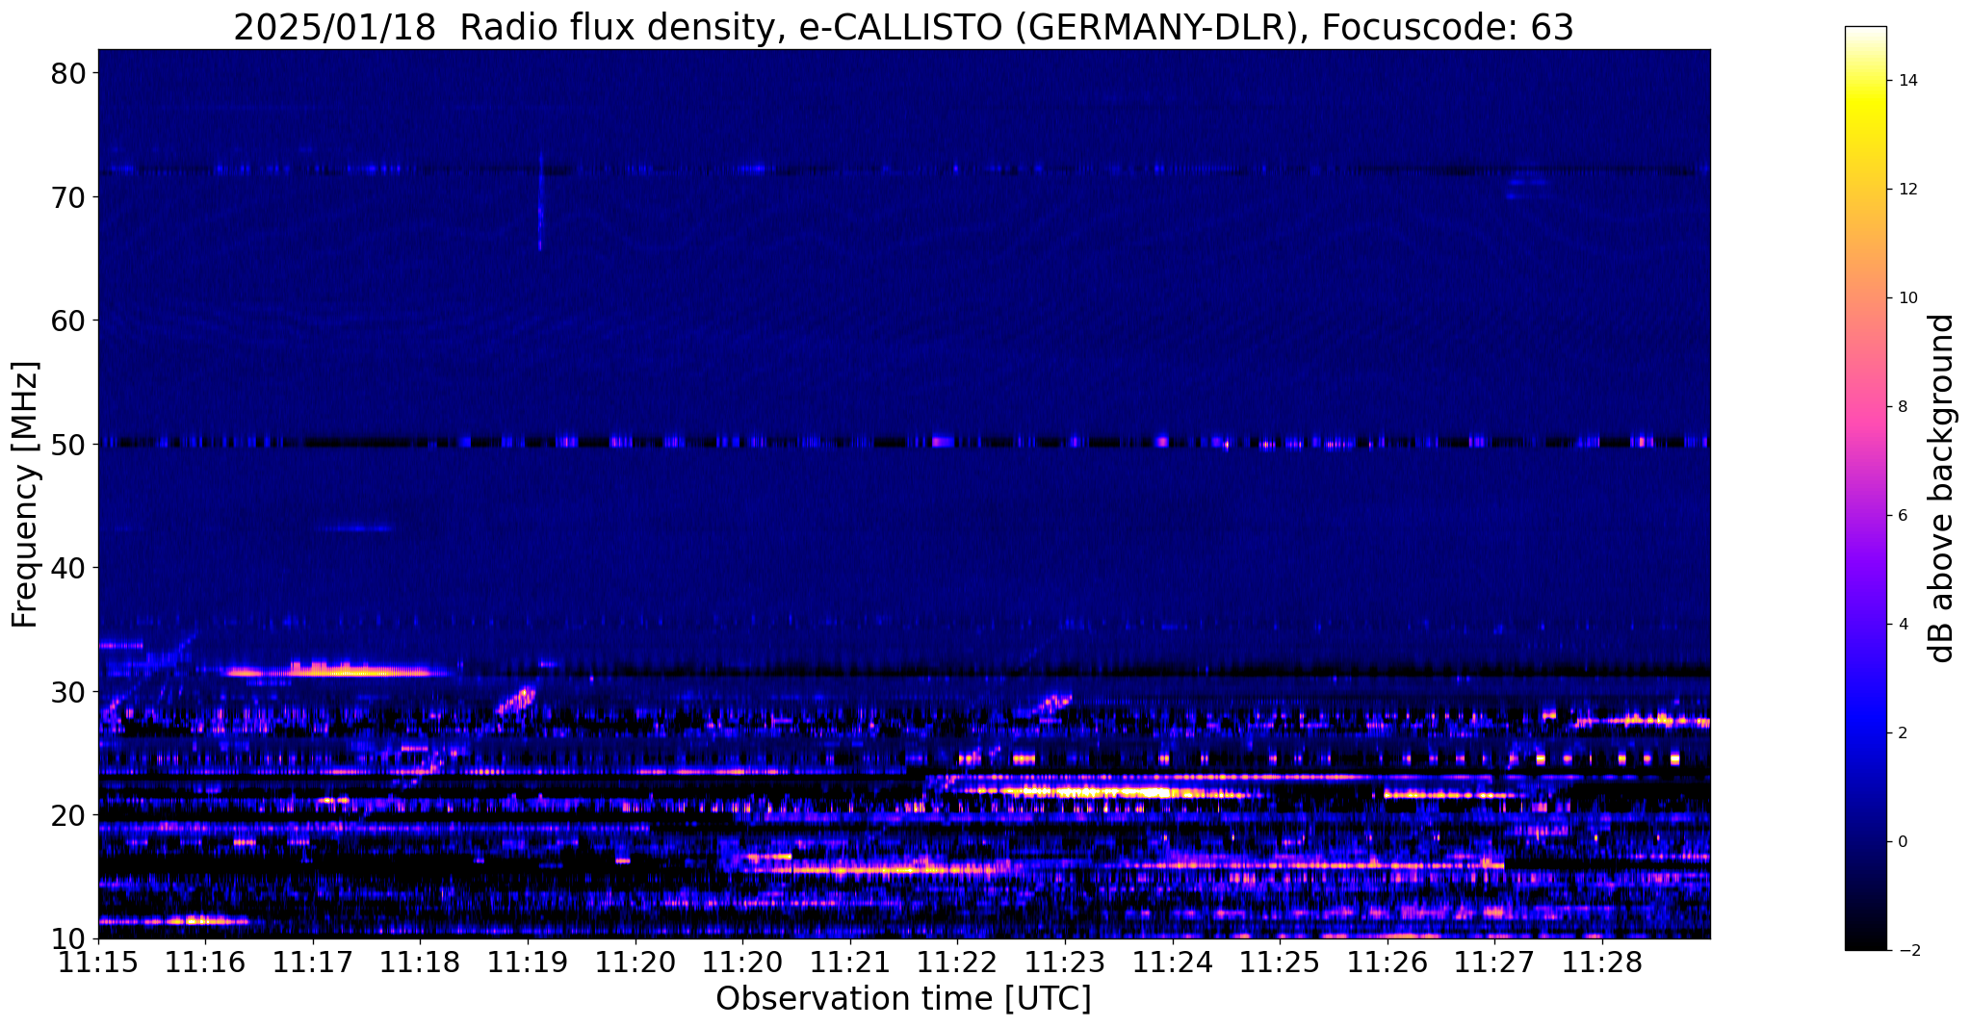Click the 11:26 time tick label
The width and height of the screenshot is (1971, 1027).
coord(1387,963)
